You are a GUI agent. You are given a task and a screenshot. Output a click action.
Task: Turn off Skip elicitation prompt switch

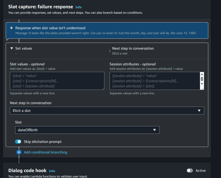click(18, 142)
